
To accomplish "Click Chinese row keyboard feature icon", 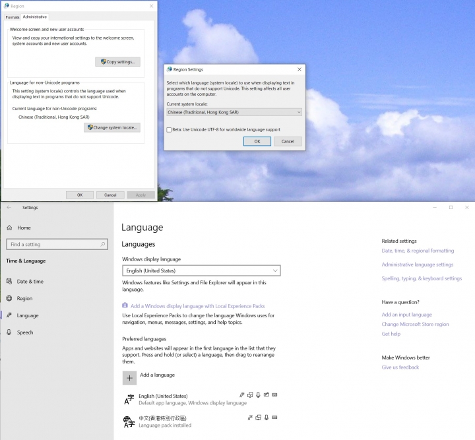I will [274, 418].
